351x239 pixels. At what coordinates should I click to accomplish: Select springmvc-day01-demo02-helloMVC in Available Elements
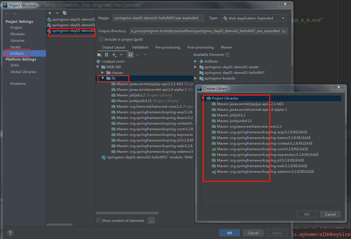coord(234,73)
